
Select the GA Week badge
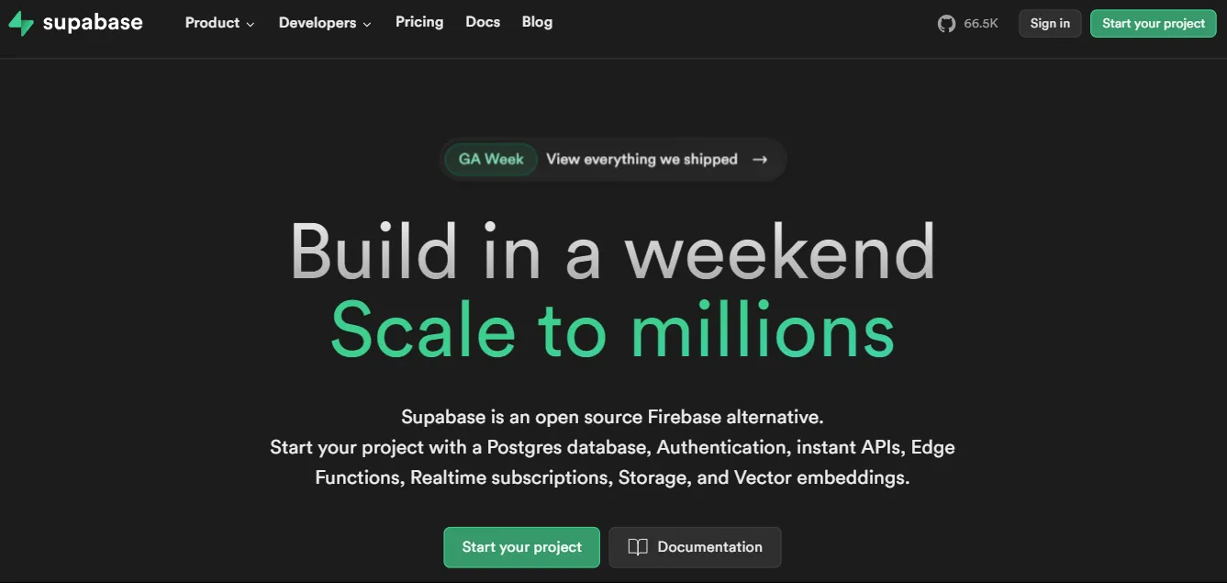coord(491,160)
